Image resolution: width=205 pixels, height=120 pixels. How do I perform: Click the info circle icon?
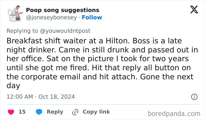click(194, 97)
